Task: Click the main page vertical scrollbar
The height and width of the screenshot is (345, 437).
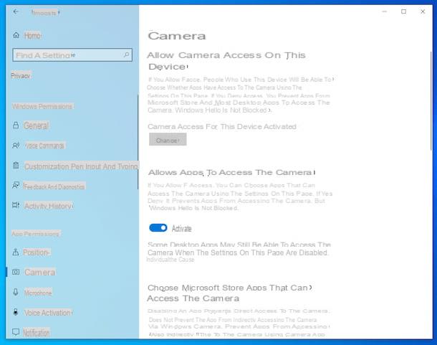Action: pos(431,101)
